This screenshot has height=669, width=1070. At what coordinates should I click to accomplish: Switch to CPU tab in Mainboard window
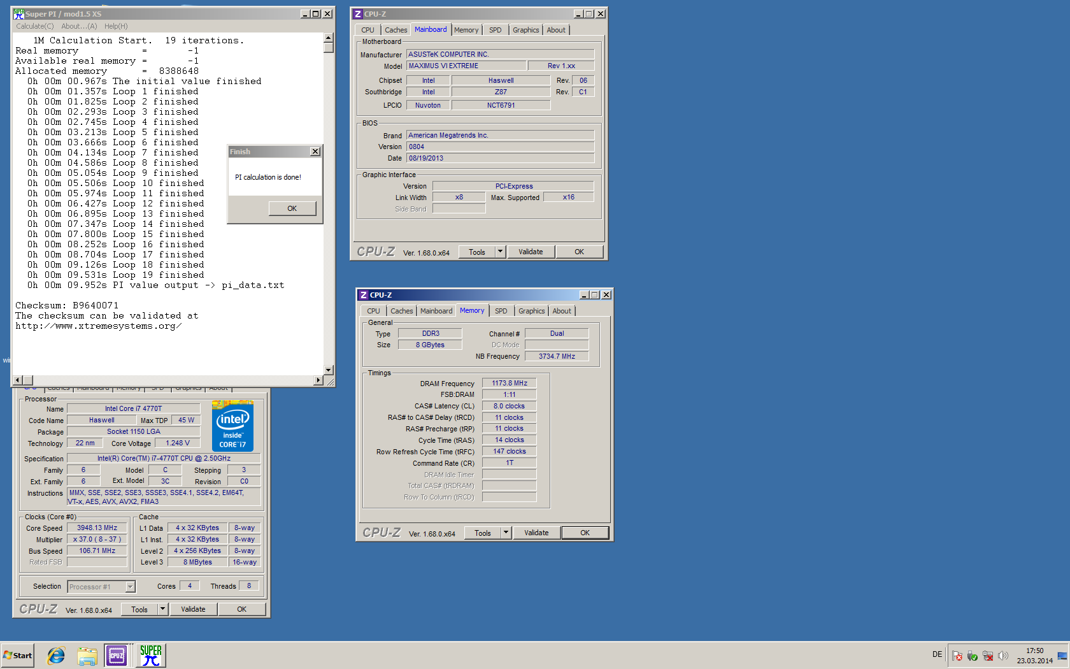(x=368, y=30)
